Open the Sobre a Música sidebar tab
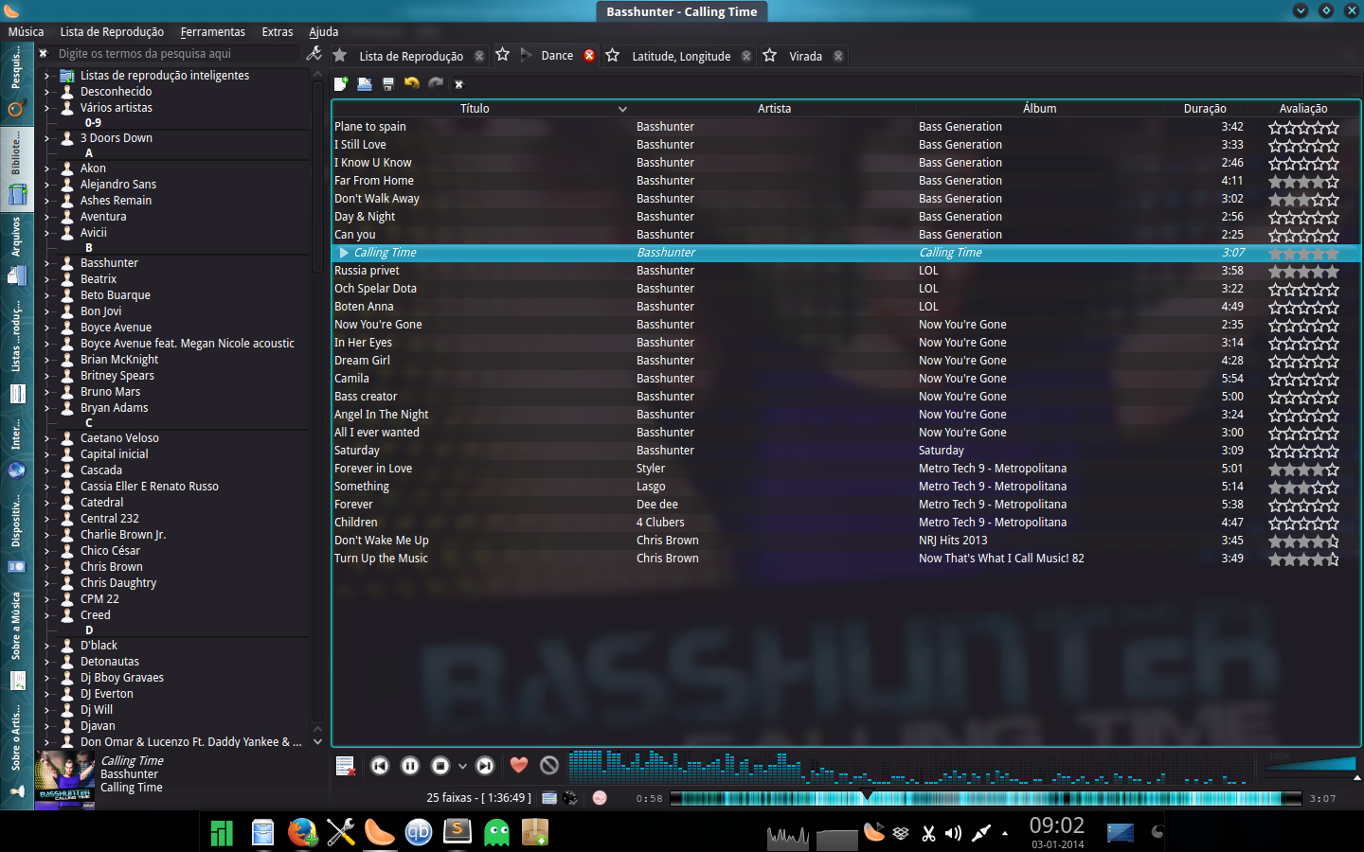The height and width of the screenshot is (852, 1364). point(16,641)
